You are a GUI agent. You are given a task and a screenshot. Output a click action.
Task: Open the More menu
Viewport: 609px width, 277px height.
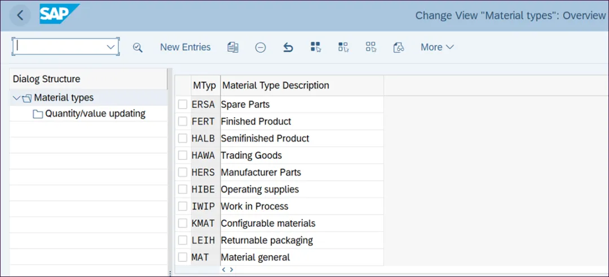[x=437, y=47]
